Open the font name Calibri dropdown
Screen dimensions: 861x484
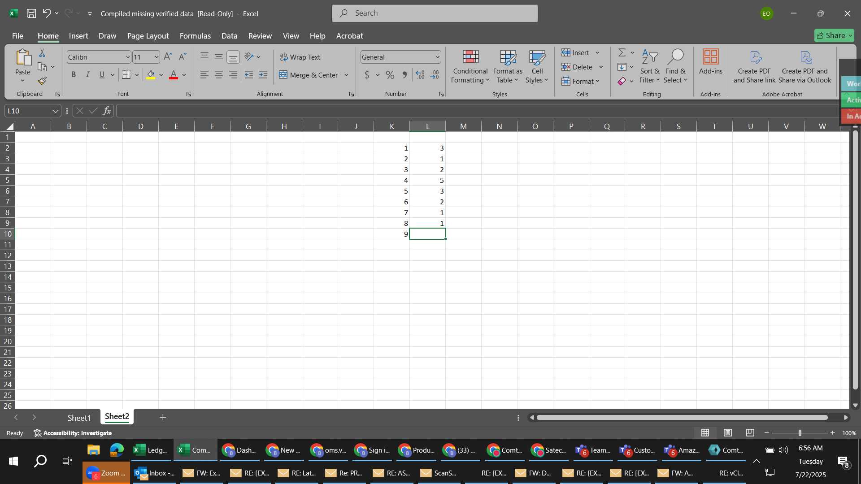pos(128,57)
